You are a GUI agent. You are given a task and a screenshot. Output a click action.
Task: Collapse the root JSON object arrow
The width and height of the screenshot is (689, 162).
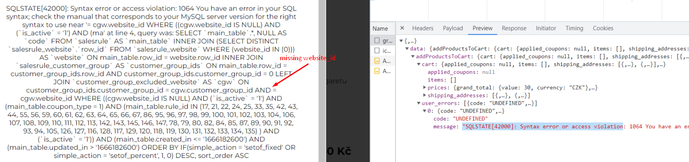coord(401,41)
